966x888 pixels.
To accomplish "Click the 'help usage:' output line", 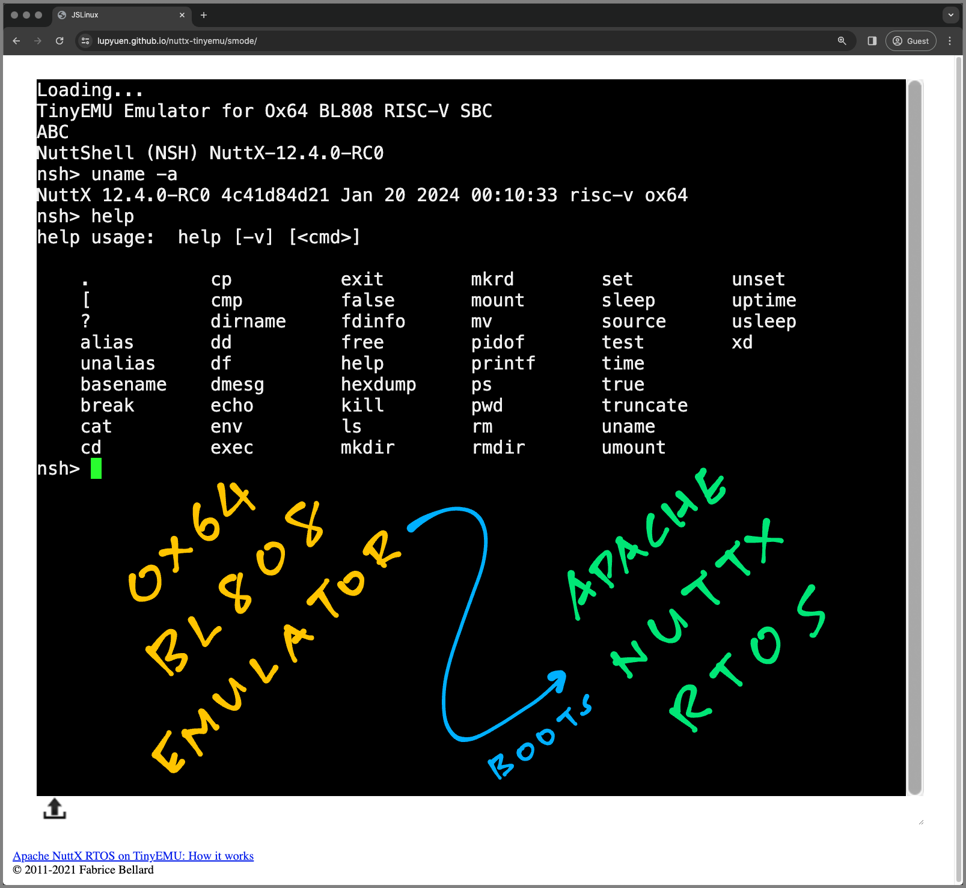I will pyautogui.click(x=198, y=237).
